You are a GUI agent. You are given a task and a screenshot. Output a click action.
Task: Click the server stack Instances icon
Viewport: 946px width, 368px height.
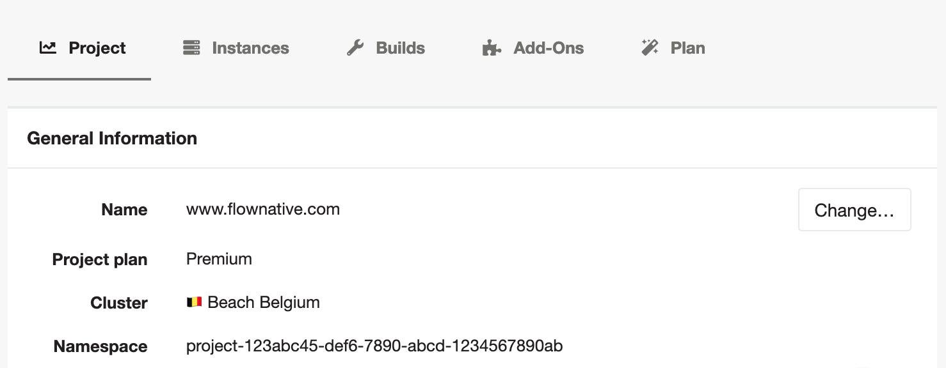191,48
